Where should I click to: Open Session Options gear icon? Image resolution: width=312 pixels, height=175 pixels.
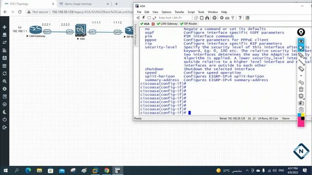(x=222, y=18)
